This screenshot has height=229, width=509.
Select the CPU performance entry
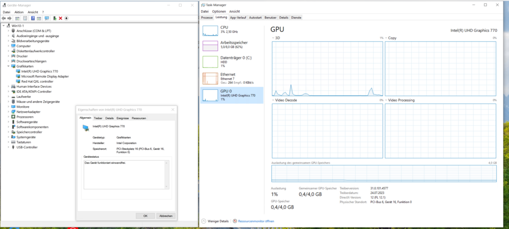click(x=232, y=30)
